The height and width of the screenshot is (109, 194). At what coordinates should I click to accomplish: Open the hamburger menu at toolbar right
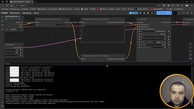[191, 13]
